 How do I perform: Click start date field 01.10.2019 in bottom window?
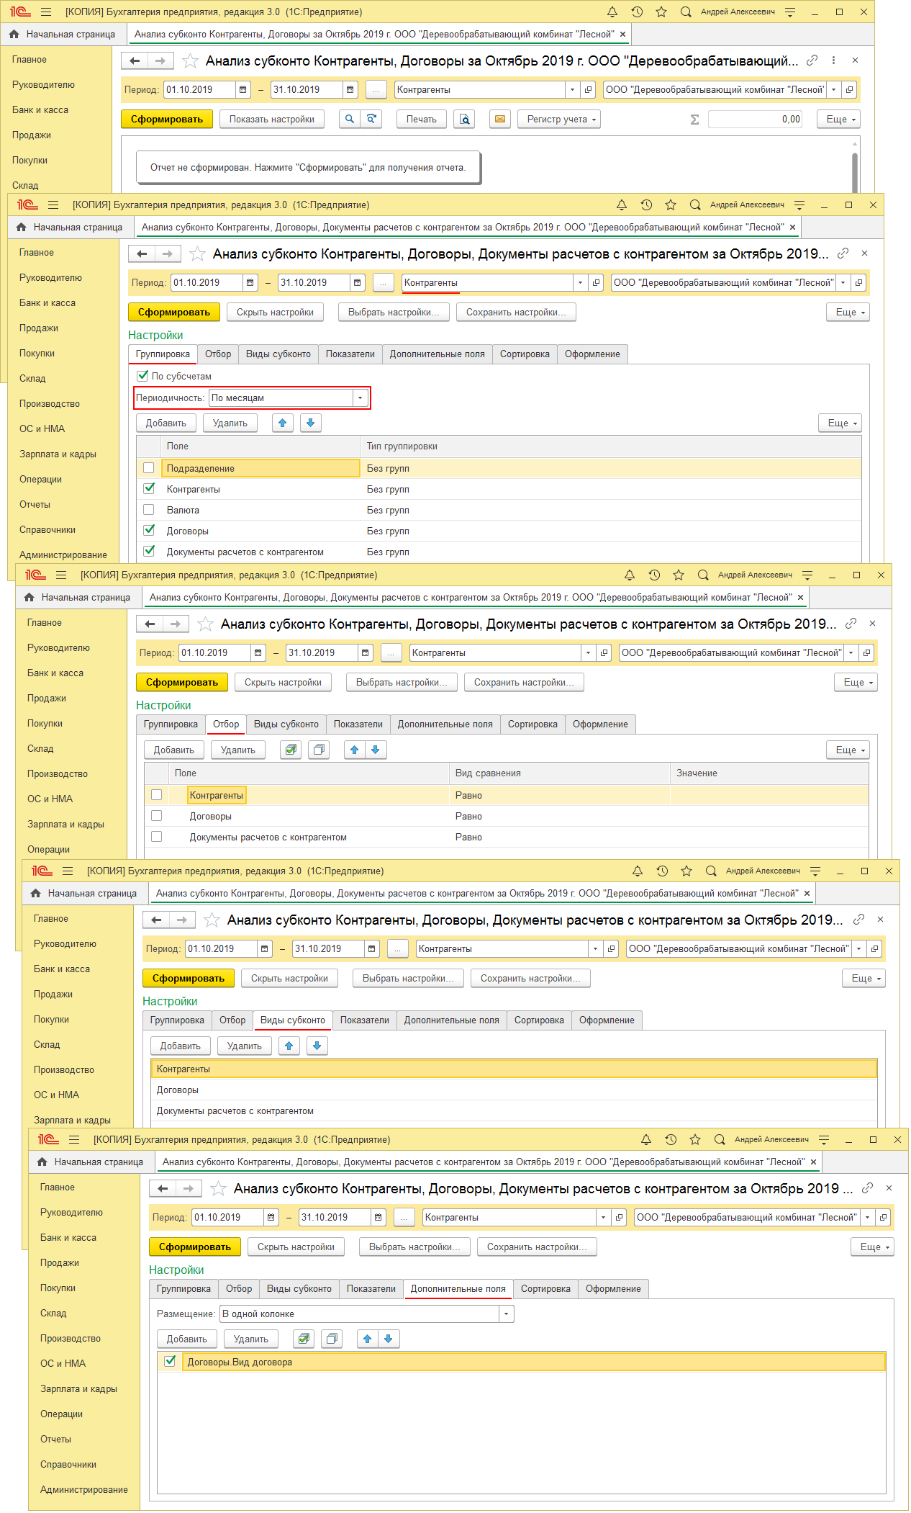click(227, 1218)
